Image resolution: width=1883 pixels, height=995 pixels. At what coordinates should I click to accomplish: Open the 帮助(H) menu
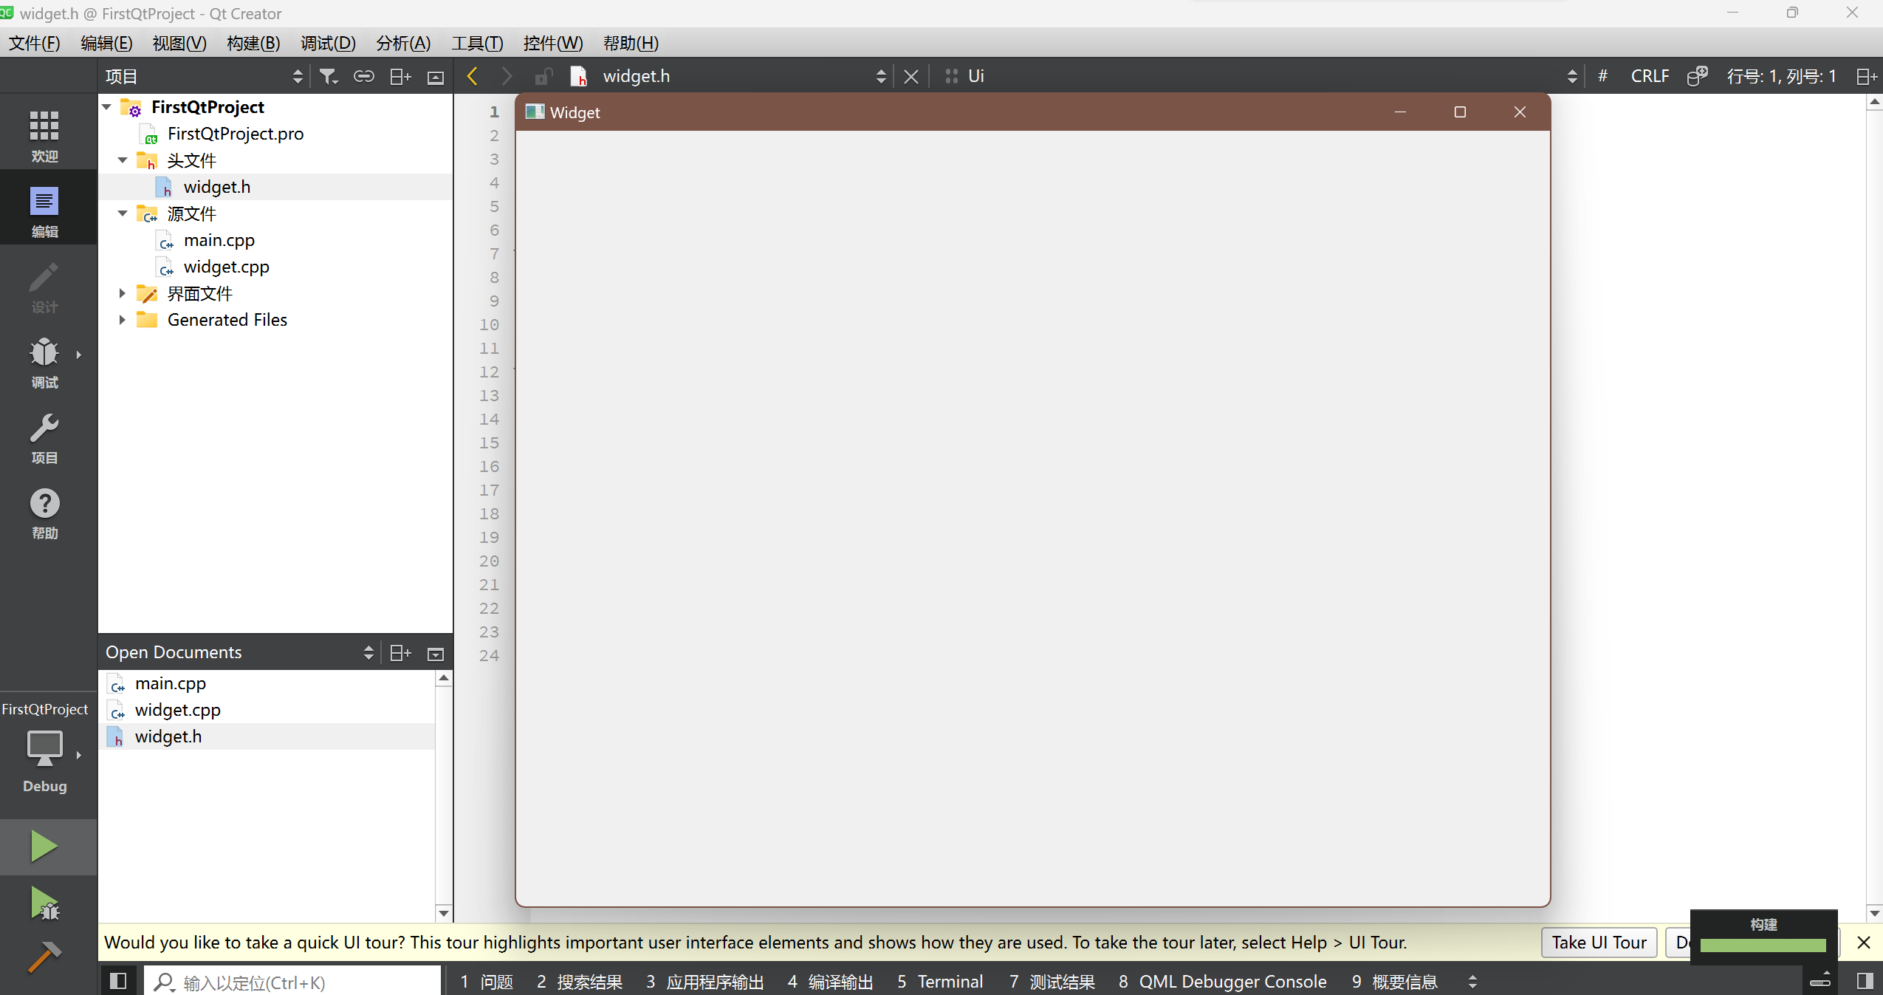point(631,43)
